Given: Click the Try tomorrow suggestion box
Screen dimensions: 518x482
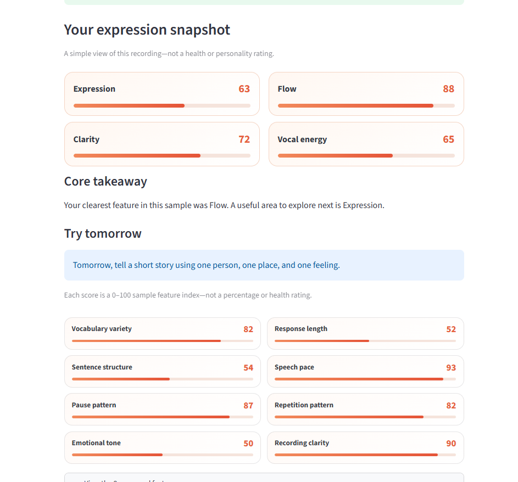Looking at the screenshot, I should (x=264, y=265).
